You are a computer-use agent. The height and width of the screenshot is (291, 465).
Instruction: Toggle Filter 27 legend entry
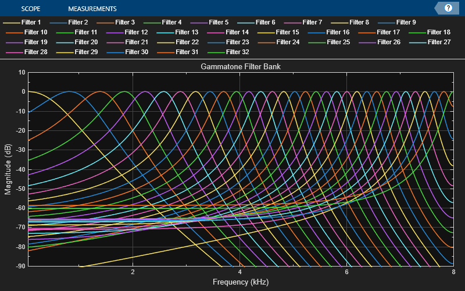pyautogui.click(x=438, y=42)
